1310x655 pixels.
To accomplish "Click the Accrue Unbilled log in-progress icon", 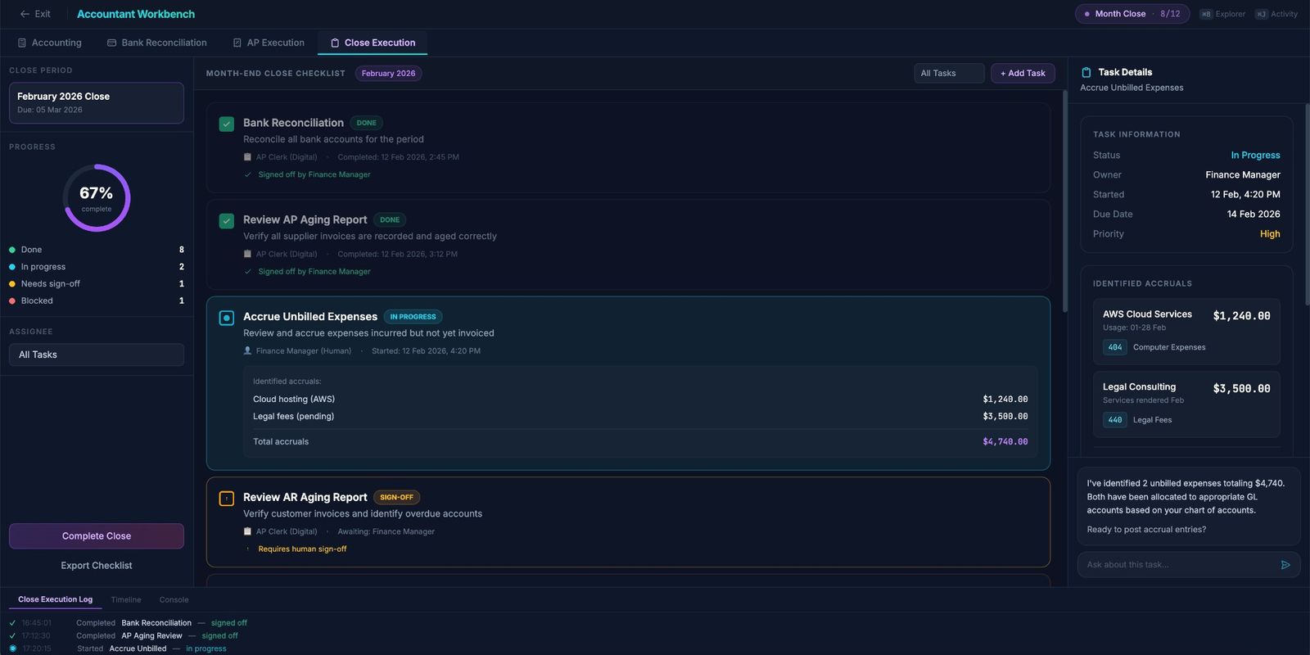I will (x=12, y=648).
